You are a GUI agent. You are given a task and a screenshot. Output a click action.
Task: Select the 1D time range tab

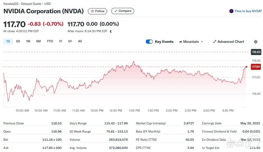(8, 41)
